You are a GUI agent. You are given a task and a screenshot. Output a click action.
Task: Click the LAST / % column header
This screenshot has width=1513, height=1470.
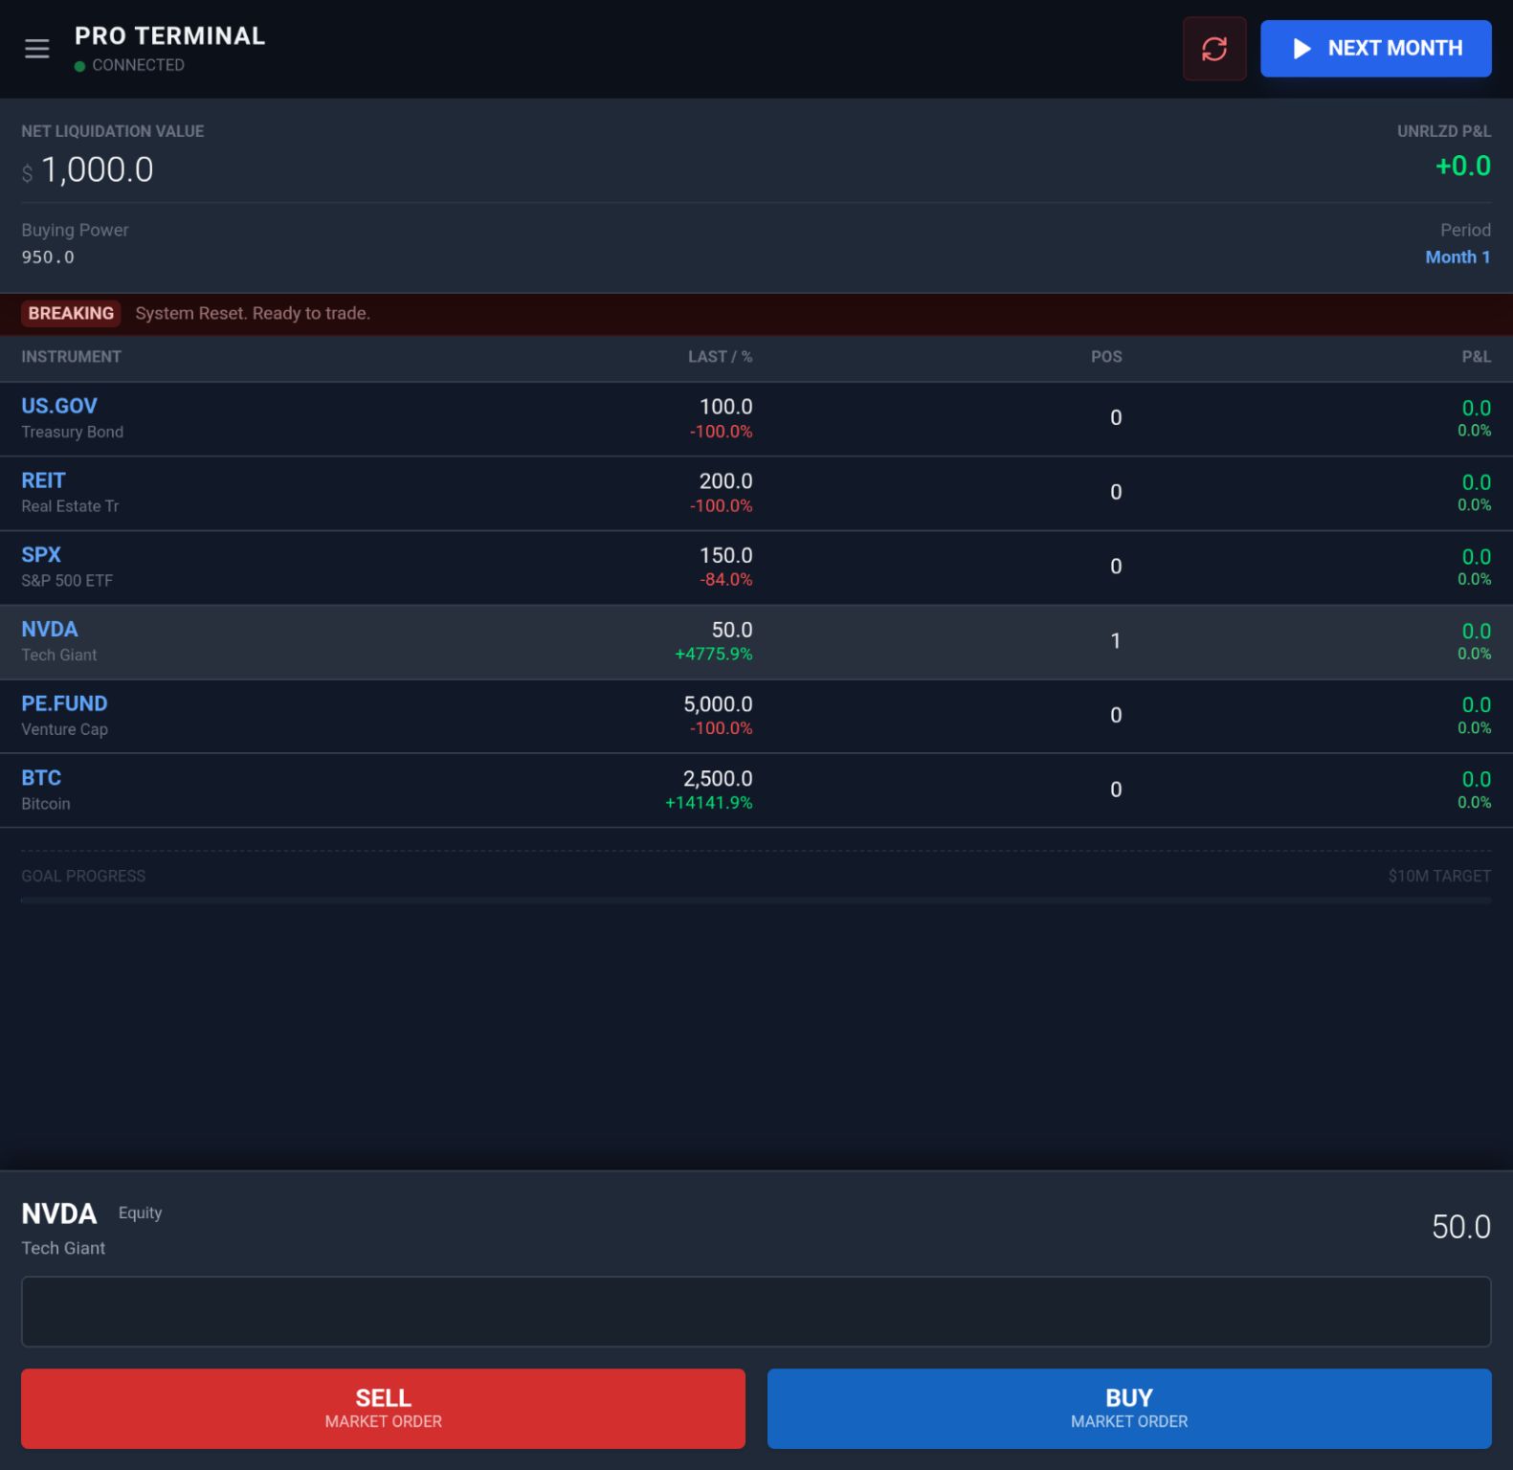[x=720, y=357]
